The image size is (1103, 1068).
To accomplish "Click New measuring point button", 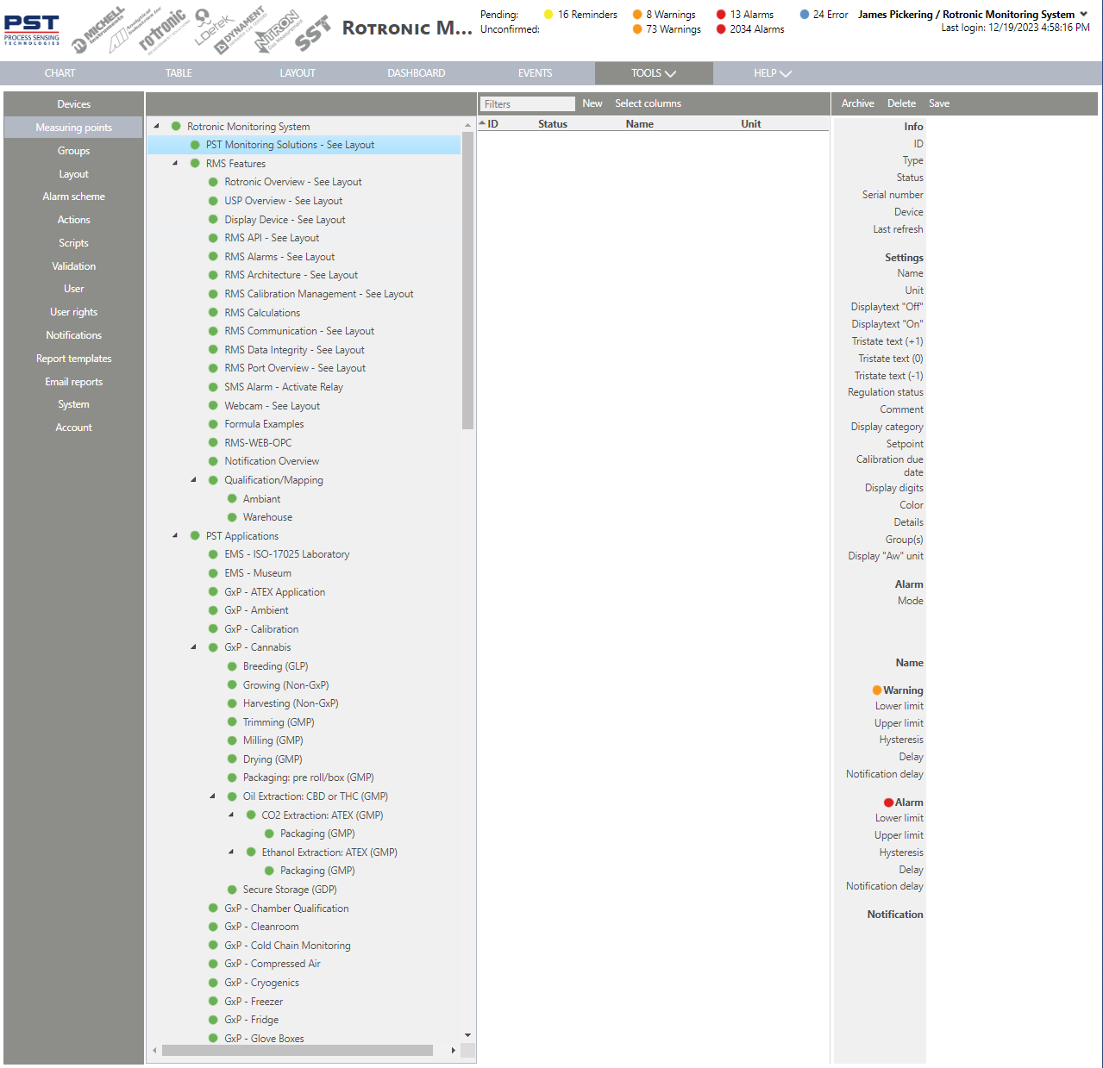I will coord(592,103).
